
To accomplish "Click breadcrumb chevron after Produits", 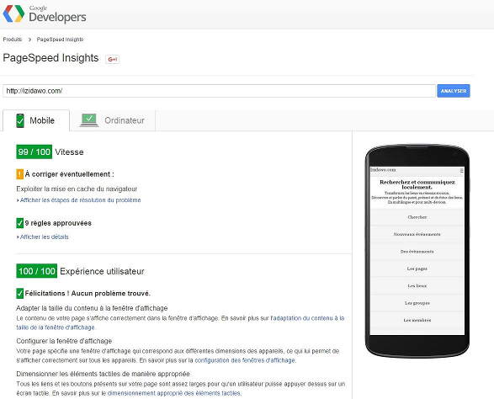I will coord(29,40).
